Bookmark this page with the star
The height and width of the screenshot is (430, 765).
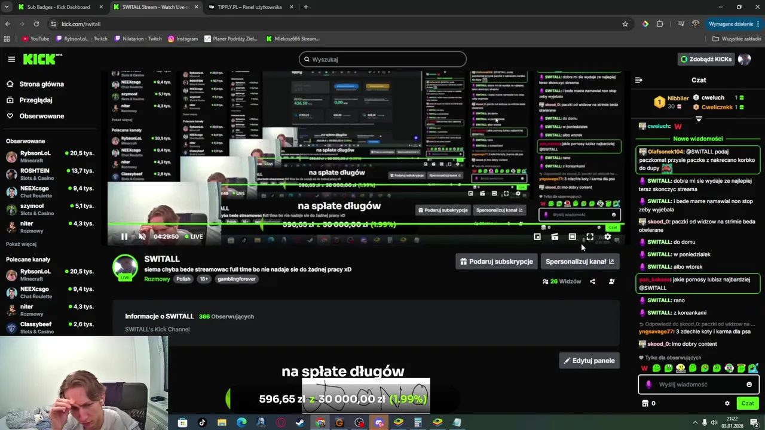tap(625, 24)
